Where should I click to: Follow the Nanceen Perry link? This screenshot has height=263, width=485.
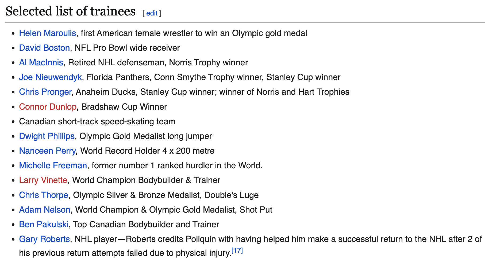coord(47,151)
